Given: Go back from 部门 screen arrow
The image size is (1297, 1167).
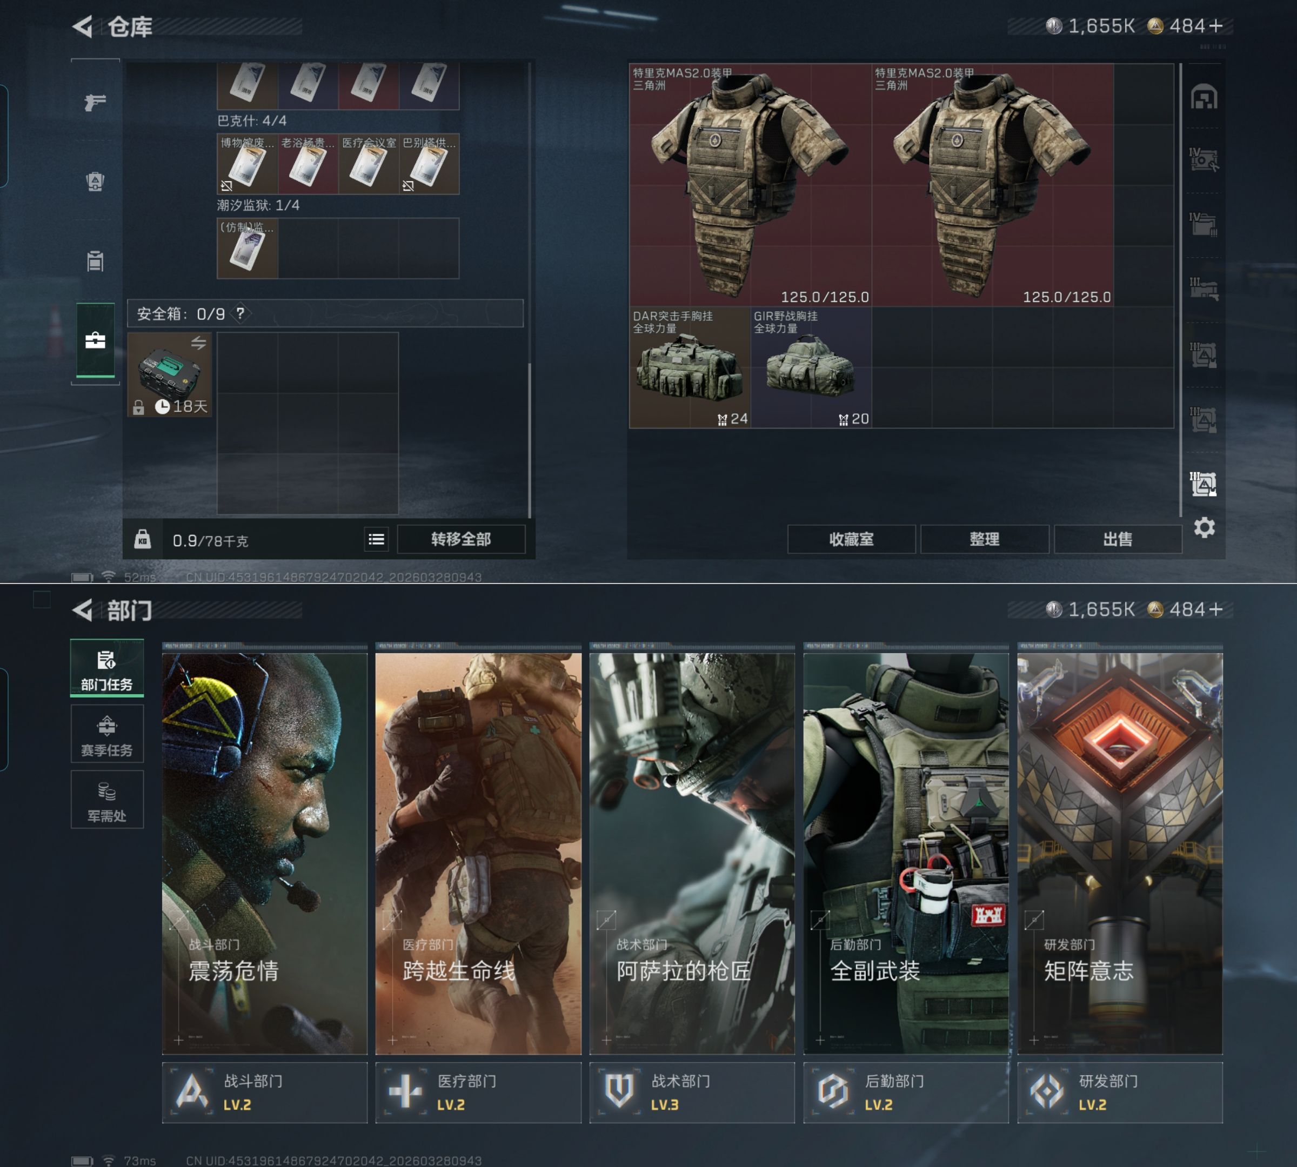Looking at the screenshot, I should pos(83,611).
